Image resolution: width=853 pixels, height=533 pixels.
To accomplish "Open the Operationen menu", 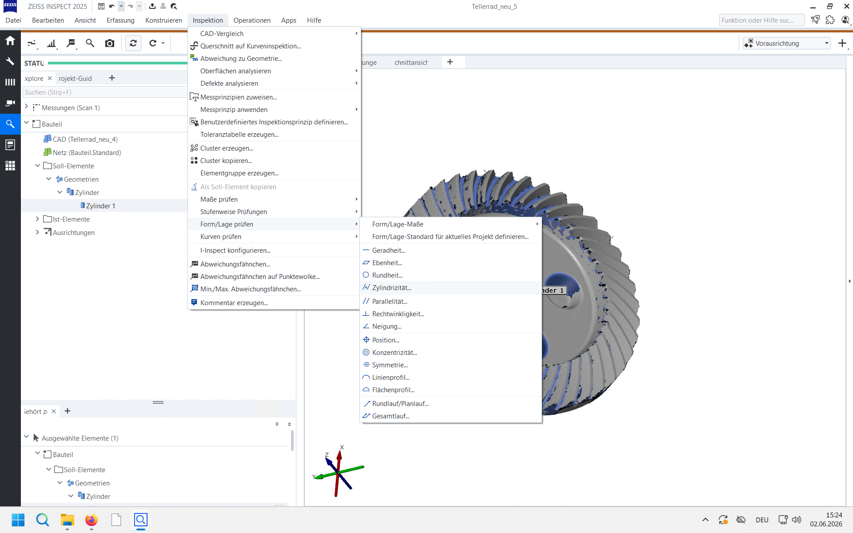I will point(252,20).
